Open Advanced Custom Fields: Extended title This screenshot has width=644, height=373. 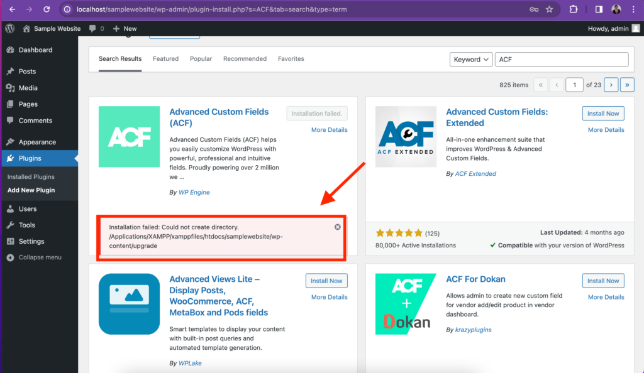coord(497,117)
